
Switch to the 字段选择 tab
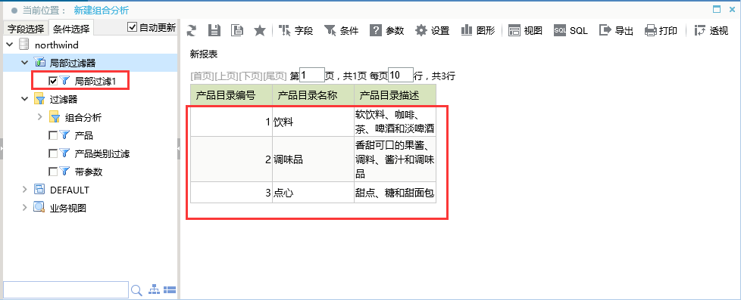point(26,28)
